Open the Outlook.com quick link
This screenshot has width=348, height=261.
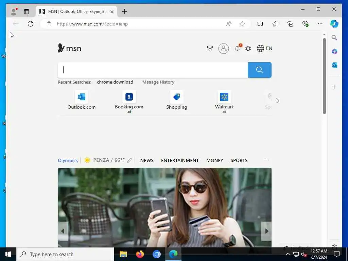tap(82, 100)
